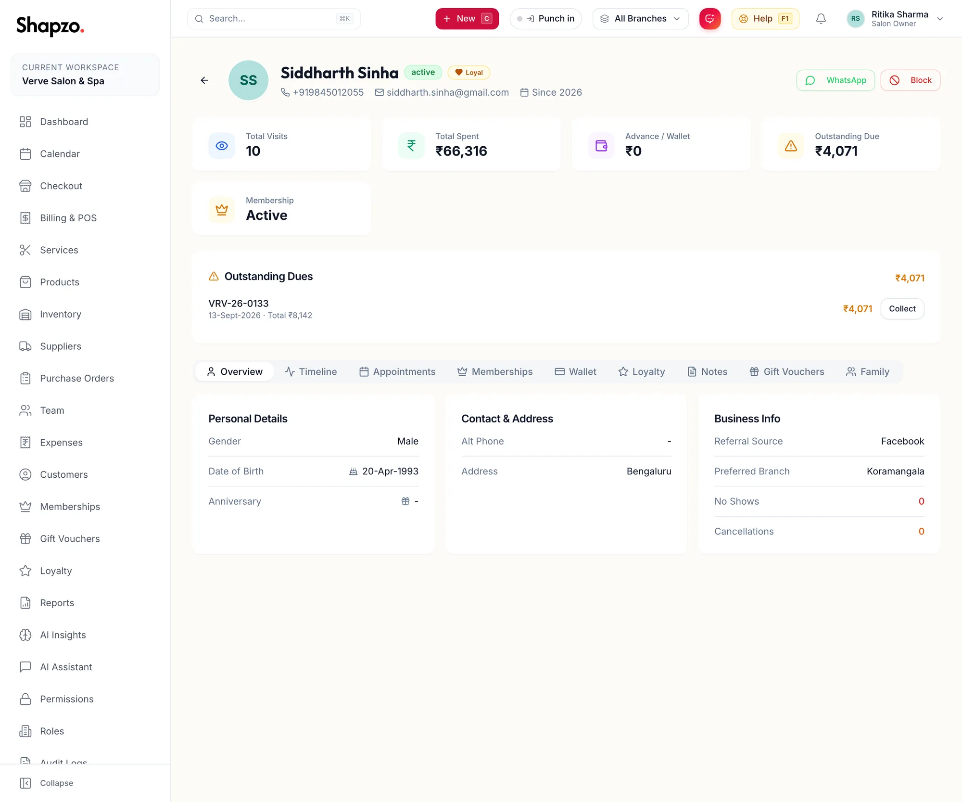
Task: Switch to the Wallet tab
Action: point(575,372)
